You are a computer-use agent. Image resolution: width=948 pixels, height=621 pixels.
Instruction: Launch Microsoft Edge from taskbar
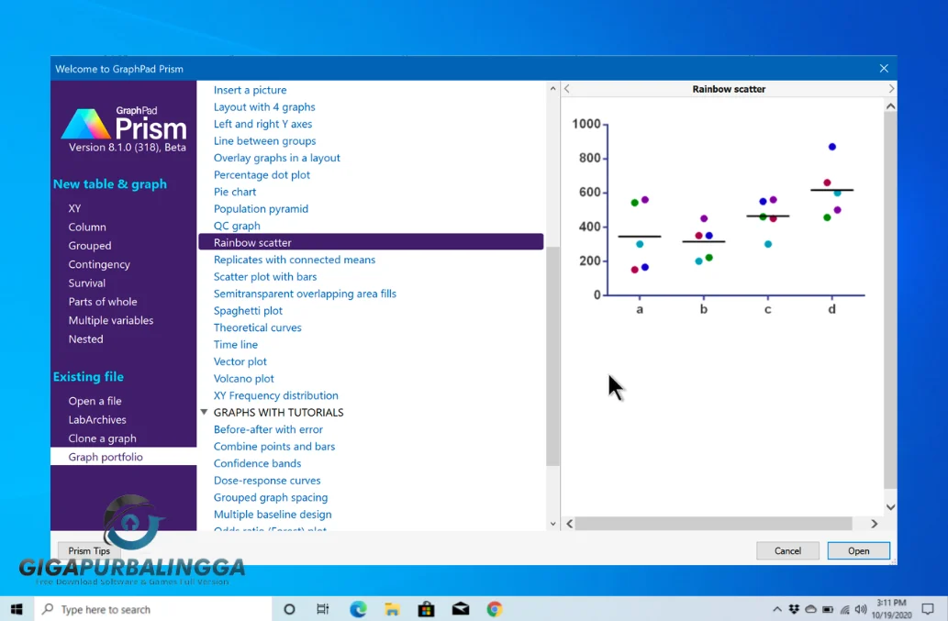[358, 609]
